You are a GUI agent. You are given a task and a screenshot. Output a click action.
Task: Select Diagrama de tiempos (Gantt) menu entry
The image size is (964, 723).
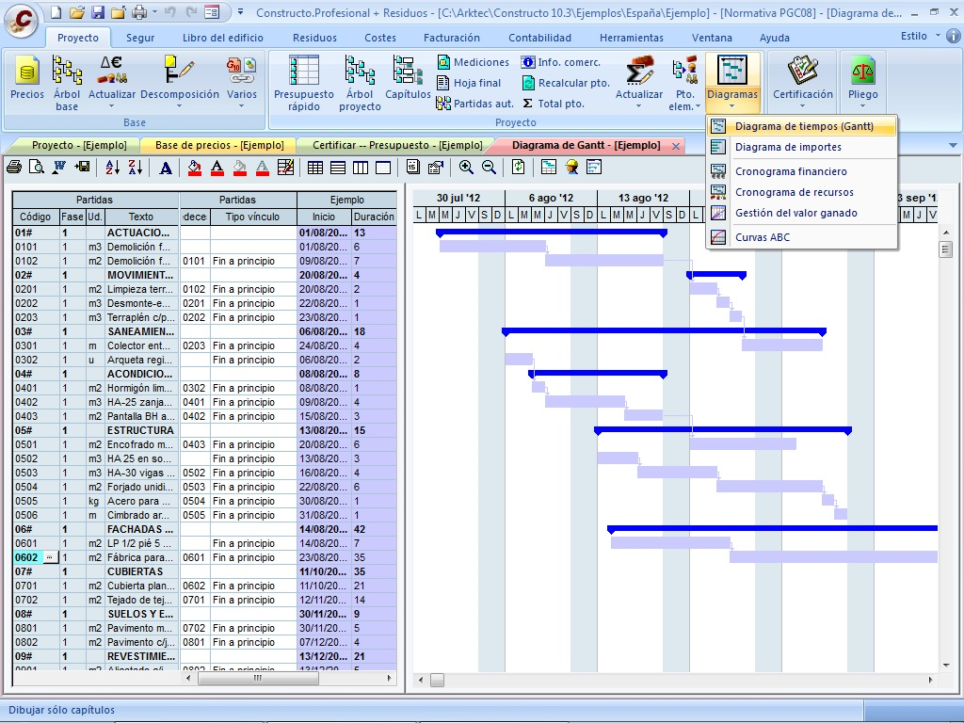click(x=803, y=126)
